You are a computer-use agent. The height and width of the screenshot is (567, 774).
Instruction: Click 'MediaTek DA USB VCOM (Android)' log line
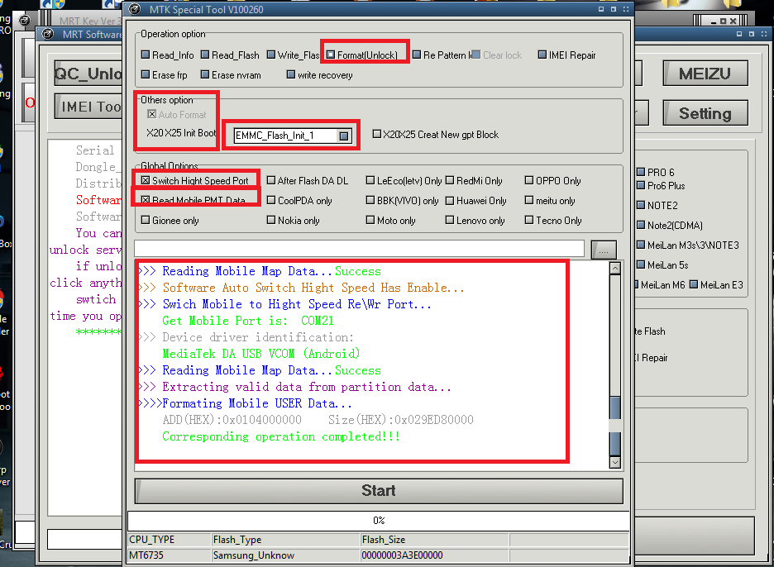click(x=260, y=354)
